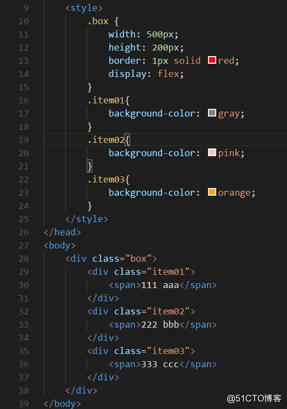Click the word solid in border rule
Viewport: 287px width, 409px height.
tap(187, 61)
